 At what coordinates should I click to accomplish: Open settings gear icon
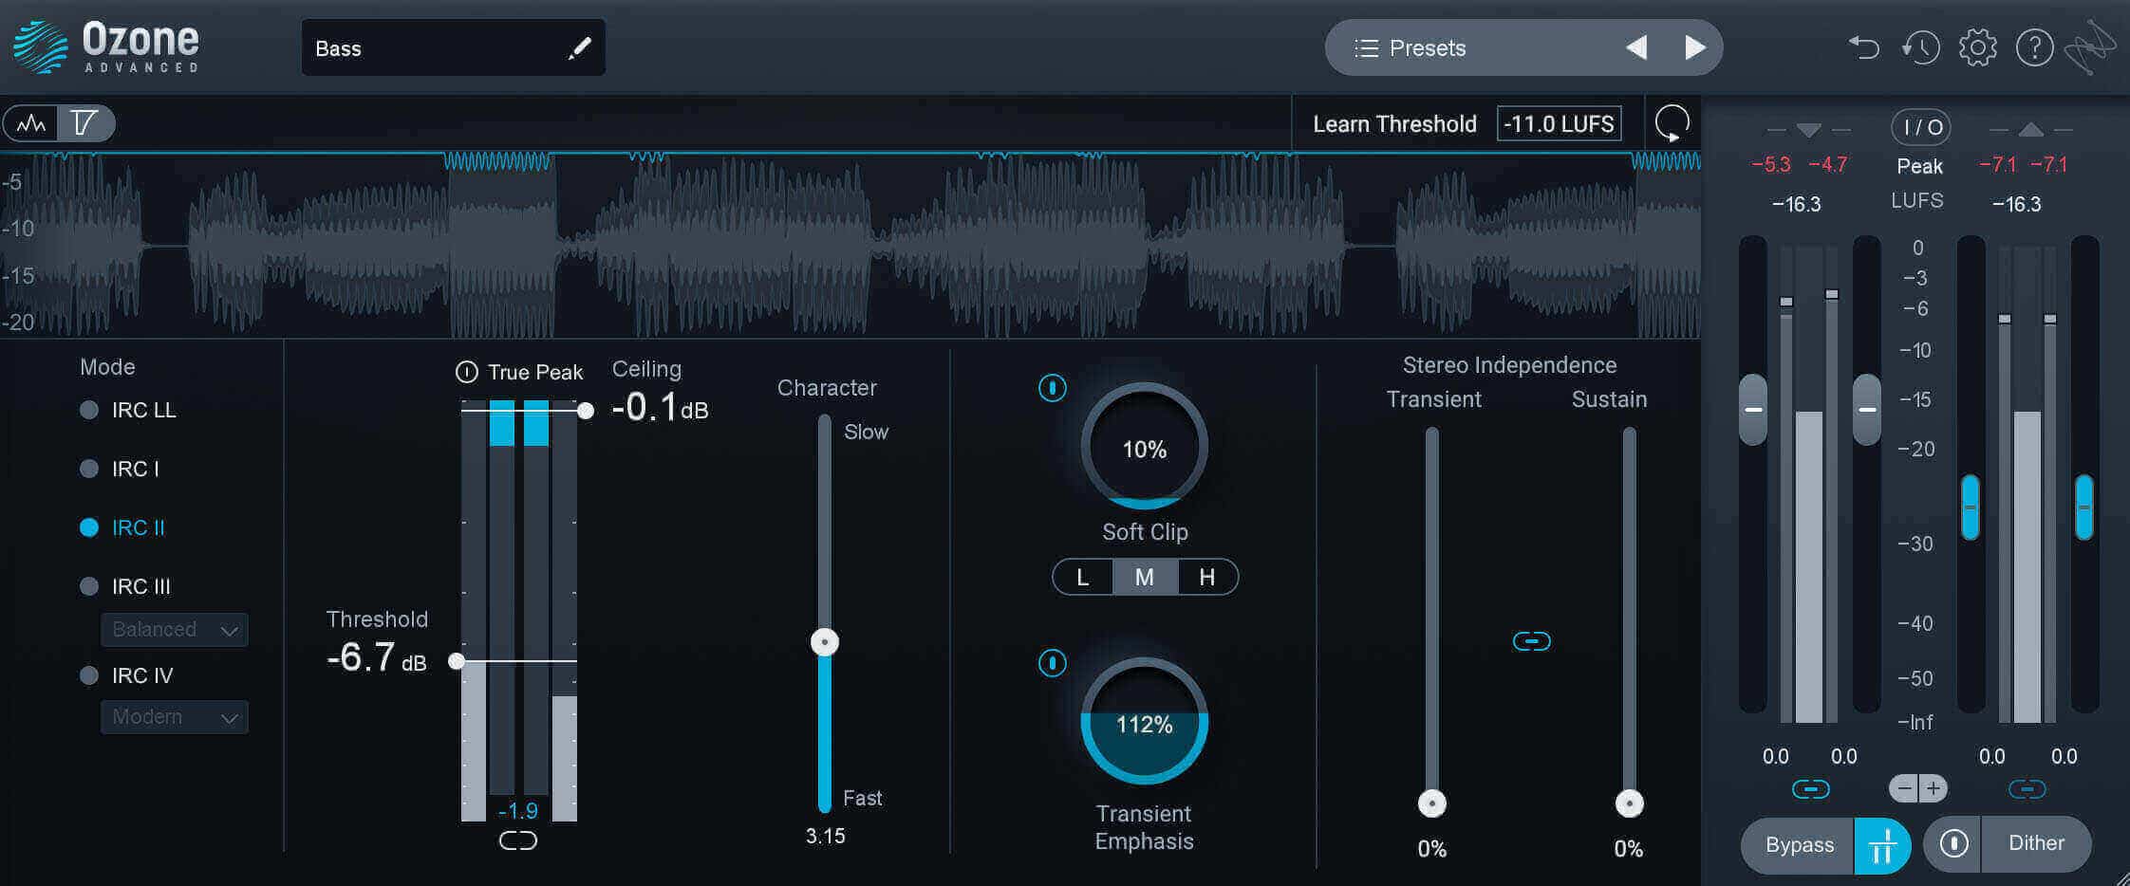tap(1978, 47)
